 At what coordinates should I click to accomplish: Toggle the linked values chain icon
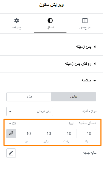click(11, 134)
